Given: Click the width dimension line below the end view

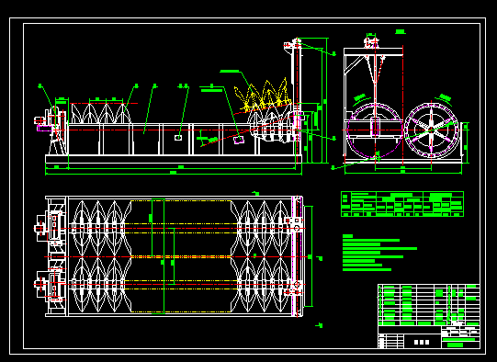Looking at the screenshot, I should pyautogui.click(x=403, y=173).
